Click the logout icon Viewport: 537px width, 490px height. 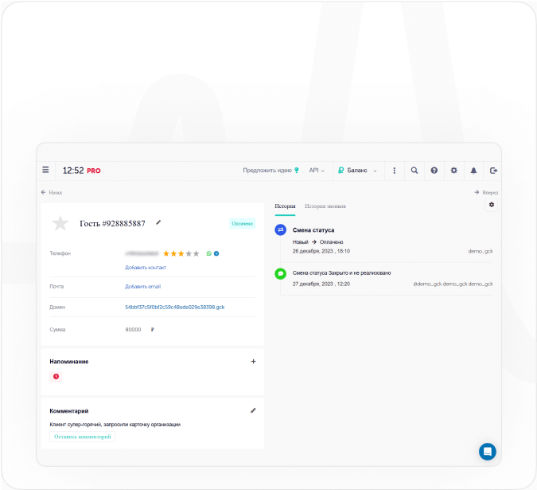(493, 171)
